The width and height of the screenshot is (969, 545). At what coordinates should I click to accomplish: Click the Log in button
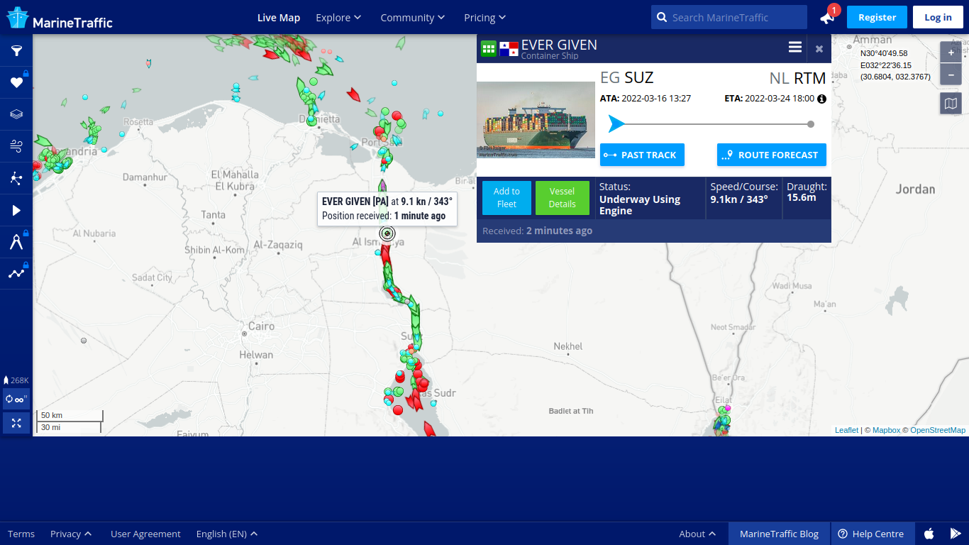pyautogui.click(x=938, y=18)
